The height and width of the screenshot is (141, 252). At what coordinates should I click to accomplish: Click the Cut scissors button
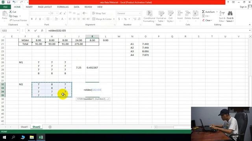(13, 12)
